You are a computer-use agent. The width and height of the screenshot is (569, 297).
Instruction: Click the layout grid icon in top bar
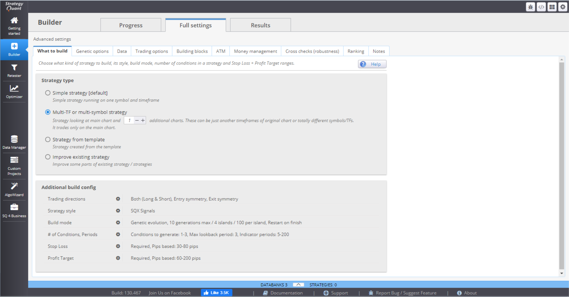[x=552, y=7]
